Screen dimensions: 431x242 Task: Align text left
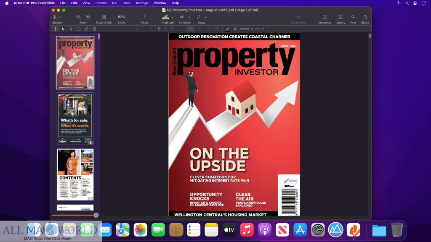pyautogui.click(x=191, y=29)
